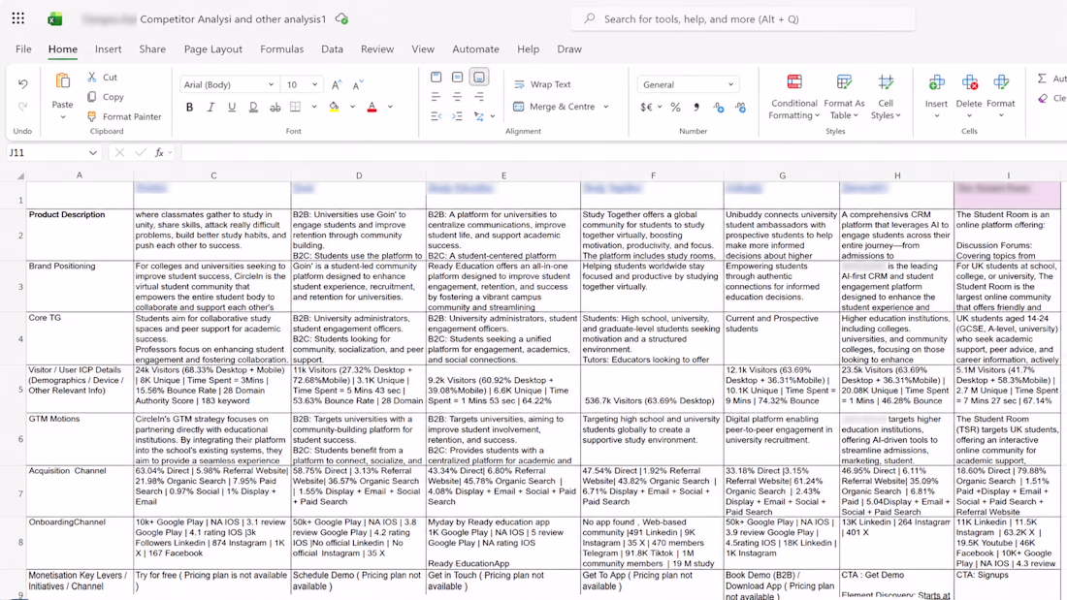The width and height of the screenshot is (1067, 600).
Task: Align text to the top
Action: click(x=436, y=77)
